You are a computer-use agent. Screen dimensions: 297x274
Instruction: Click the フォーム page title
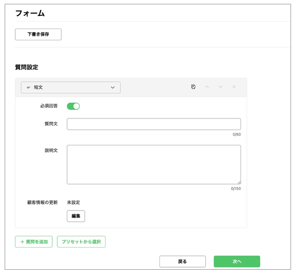point(30,13)
